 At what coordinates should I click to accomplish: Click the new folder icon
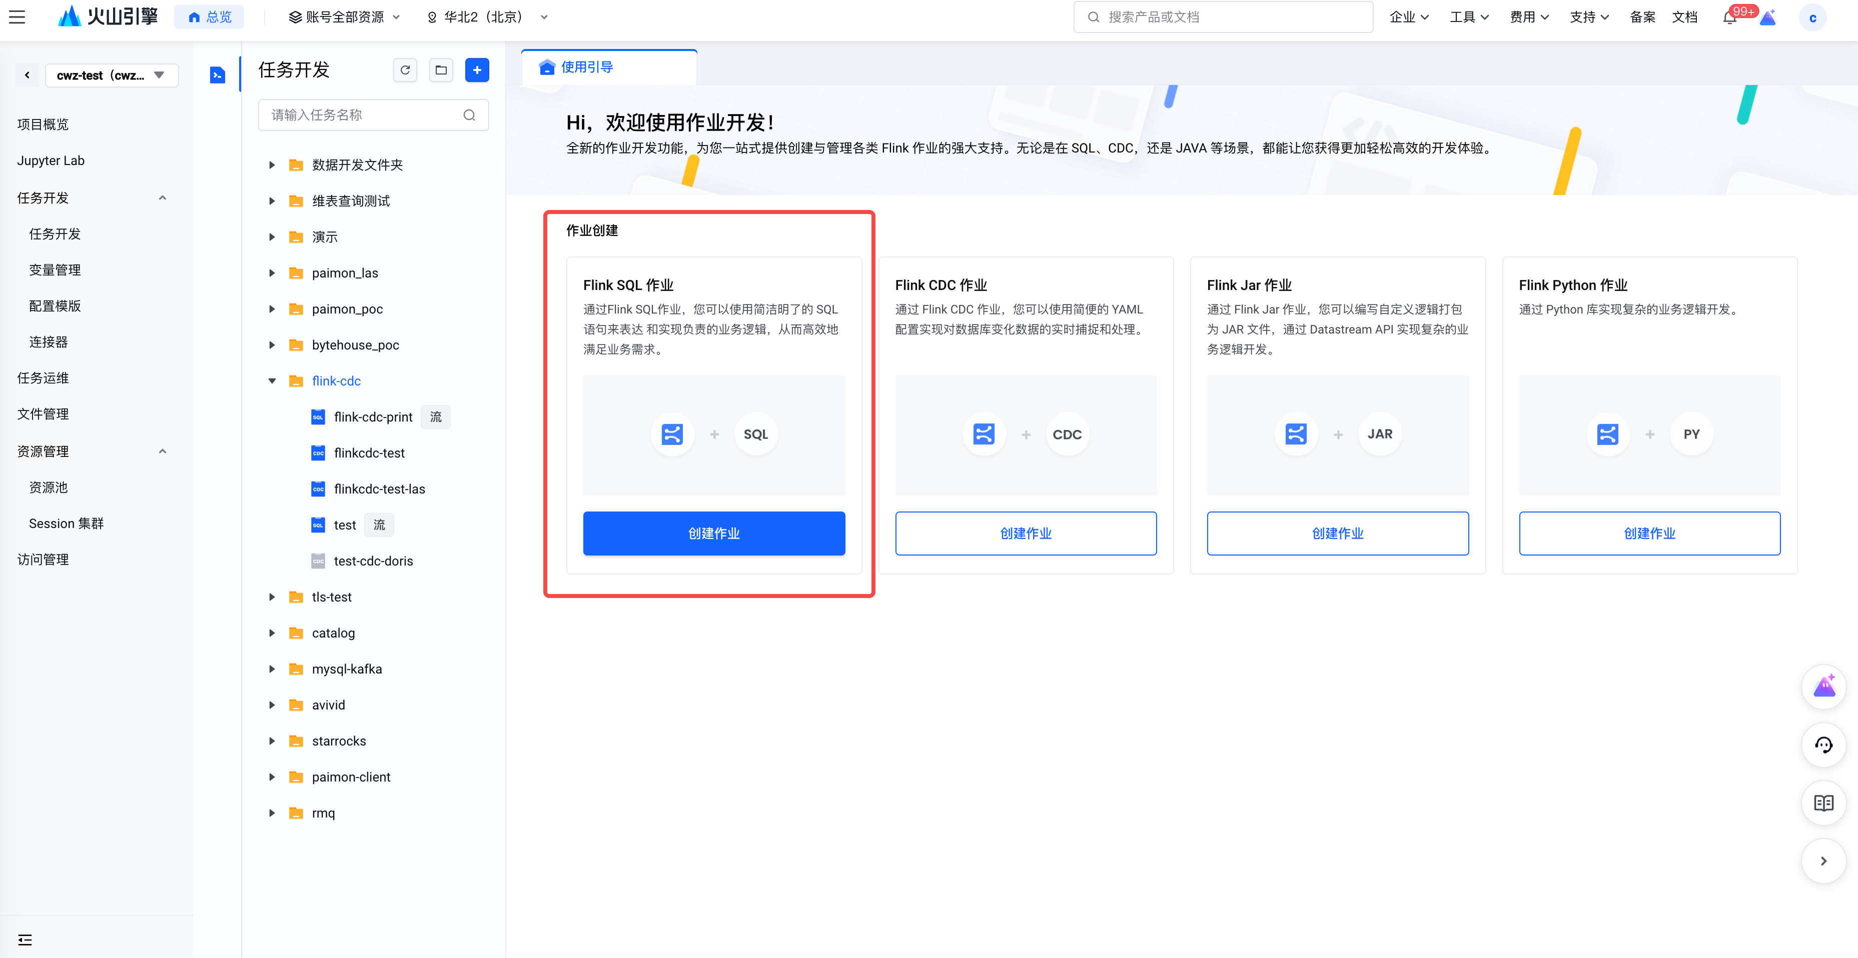point(441,70)
